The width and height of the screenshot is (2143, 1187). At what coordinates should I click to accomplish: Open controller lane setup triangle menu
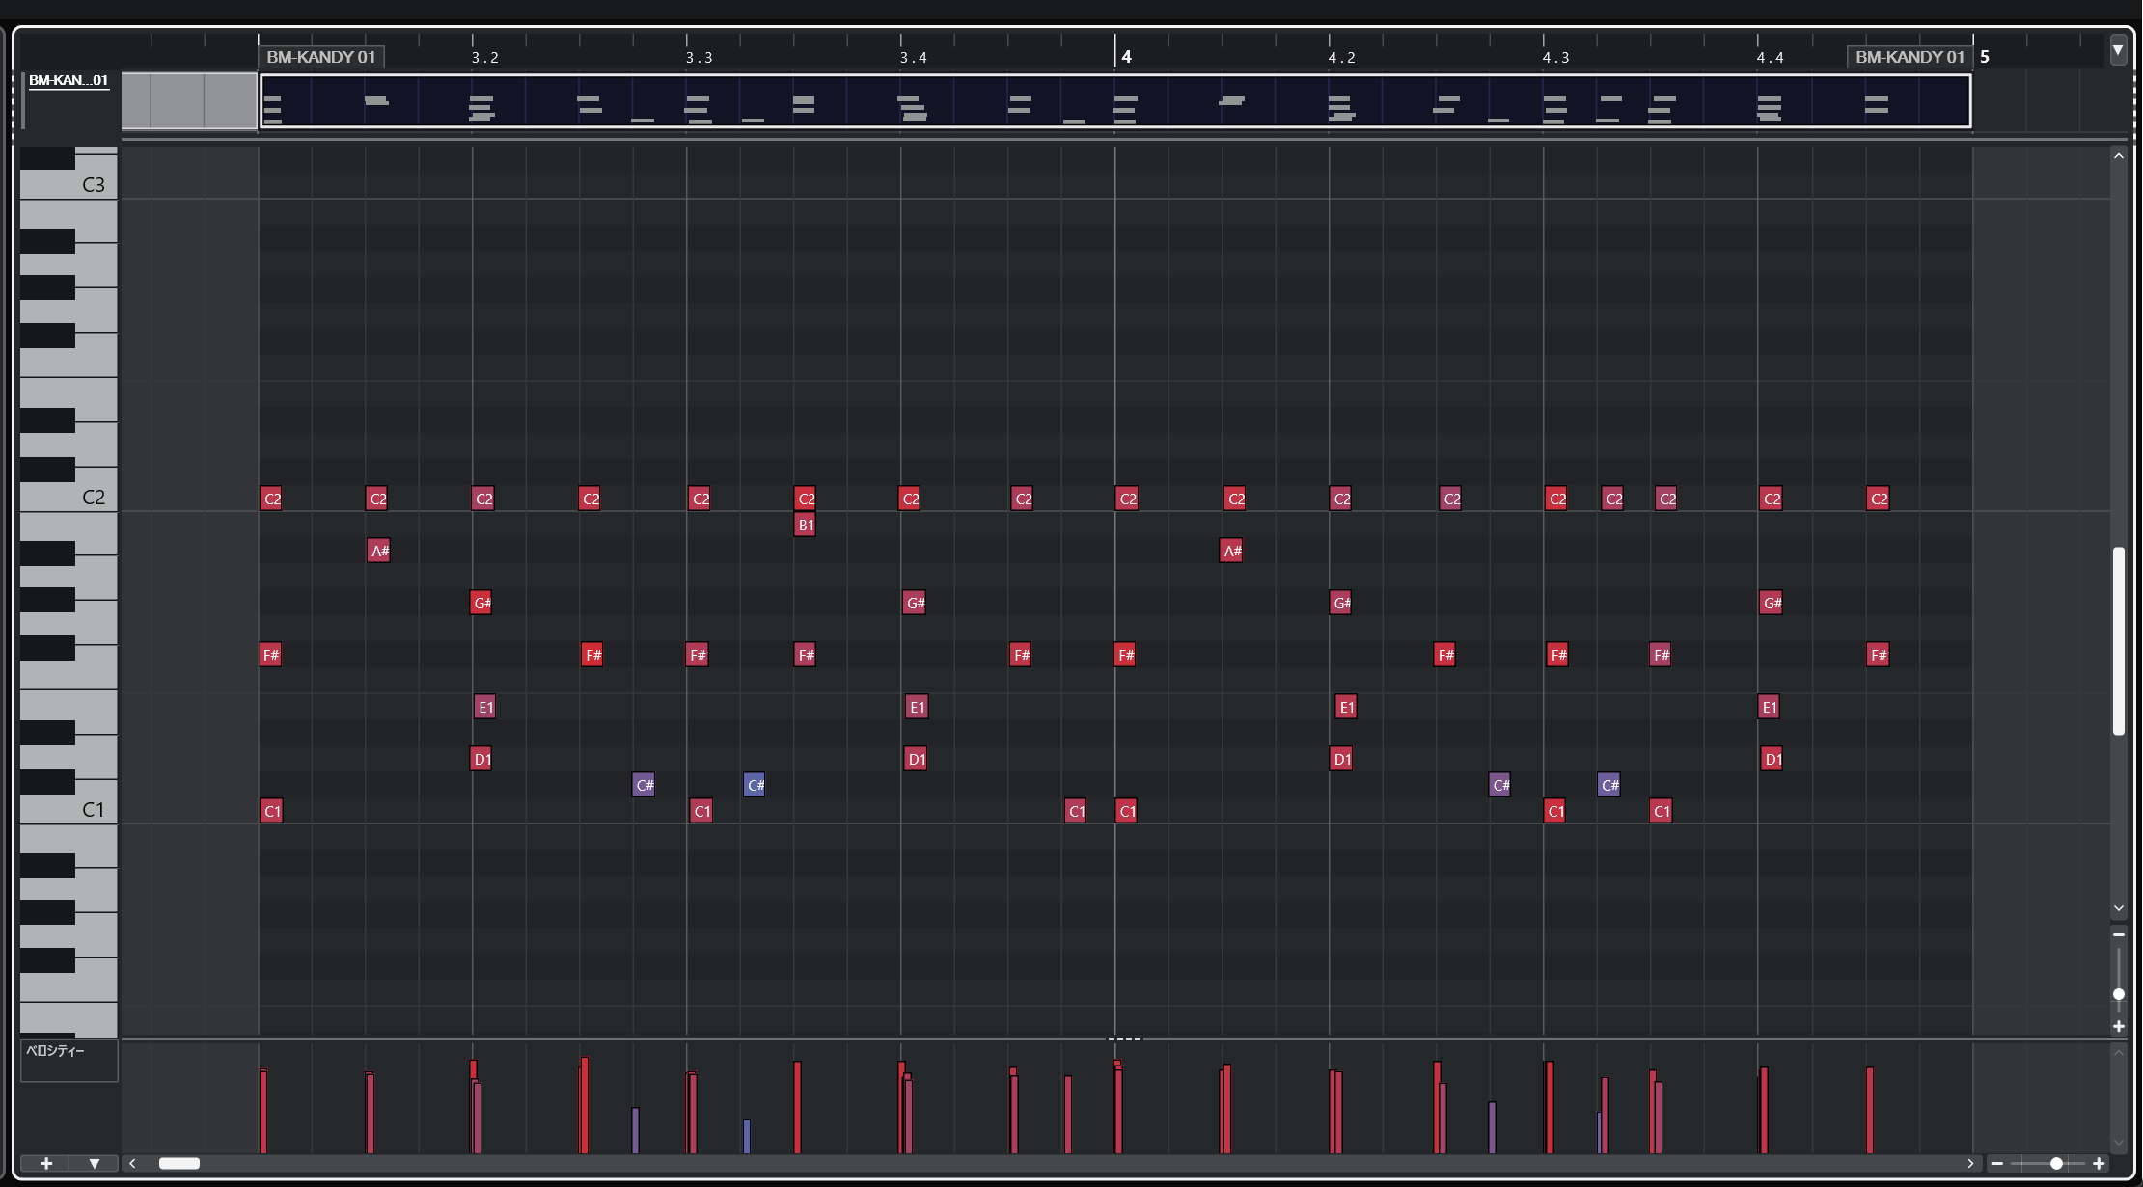click(x=94, y=1163)
